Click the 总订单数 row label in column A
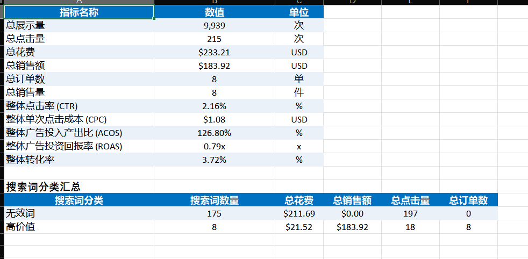The width and height of the screenshot is (528, 259). click(x=79, y=80)
